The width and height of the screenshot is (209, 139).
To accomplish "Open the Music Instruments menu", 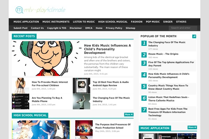I will coord(56,22).
